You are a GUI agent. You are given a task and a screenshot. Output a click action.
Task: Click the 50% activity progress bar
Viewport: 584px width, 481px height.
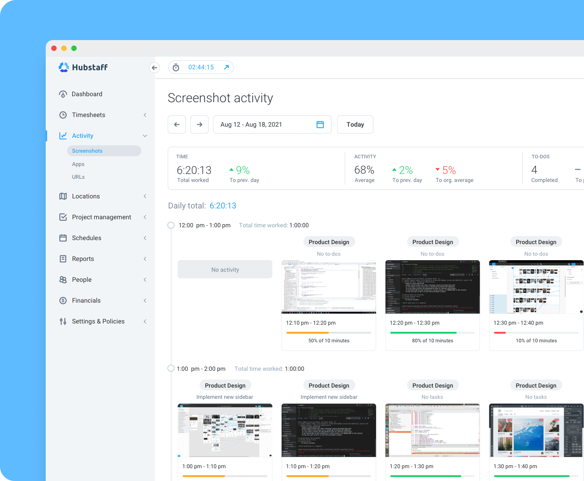[x=329, y=333]
